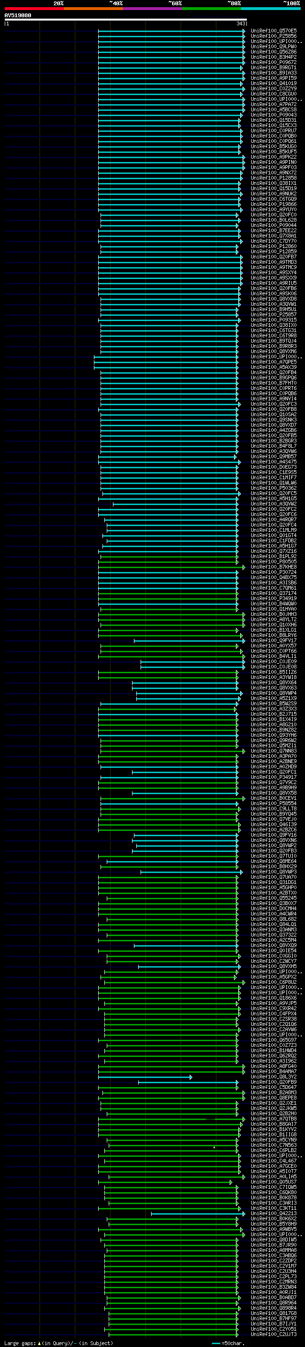Select hit UniRef100_Q38IX1
The image size is (305, 1347).
274,183
